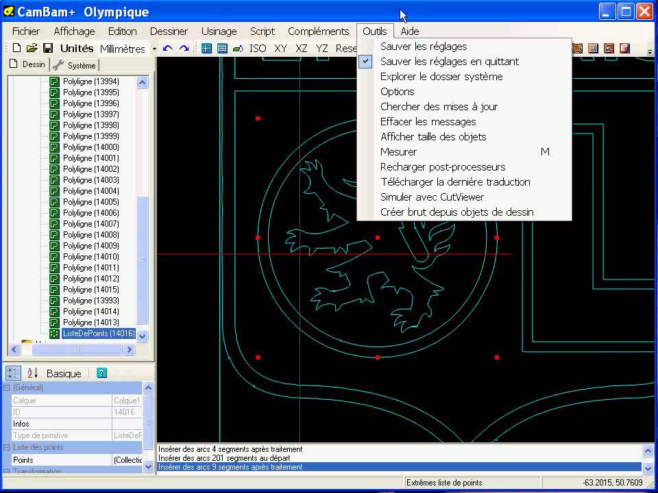
Task: Select Polyligne (14008) in the tree
Action: coord(91,235)
